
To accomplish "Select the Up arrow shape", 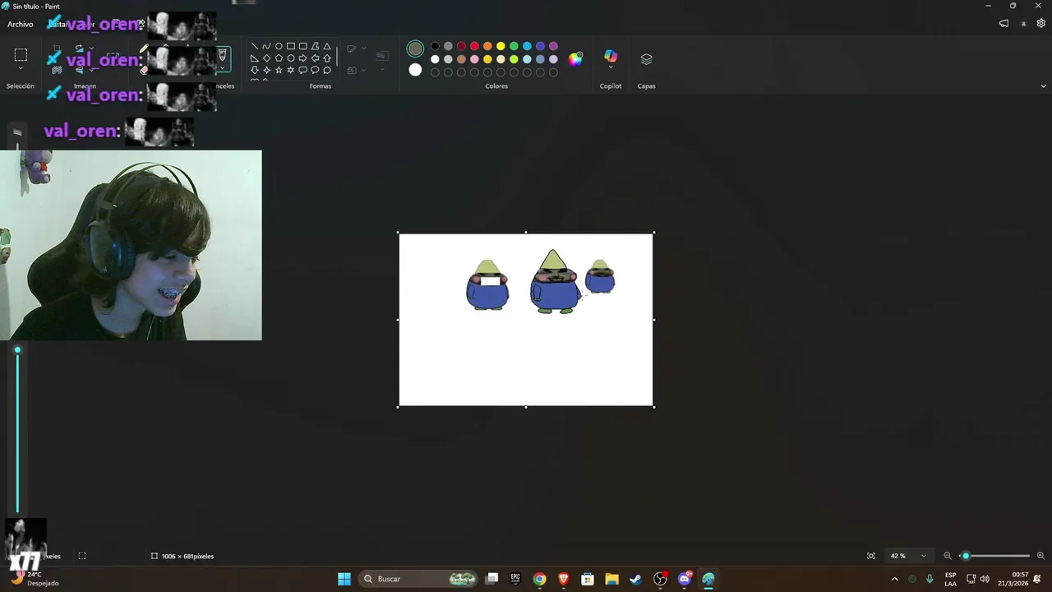I will (327, 58).
